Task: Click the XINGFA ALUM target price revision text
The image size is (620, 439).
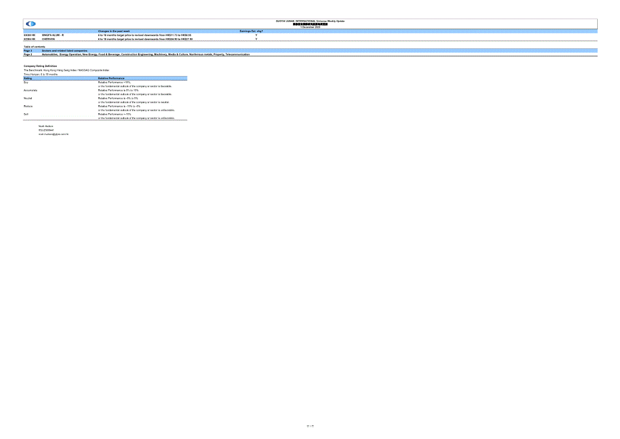Action: point(145,35)
